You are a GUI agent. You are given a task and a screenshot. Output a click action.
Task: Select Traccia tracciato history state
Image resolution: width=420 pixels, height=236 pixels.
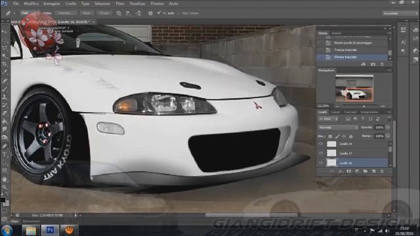[352, 50]
